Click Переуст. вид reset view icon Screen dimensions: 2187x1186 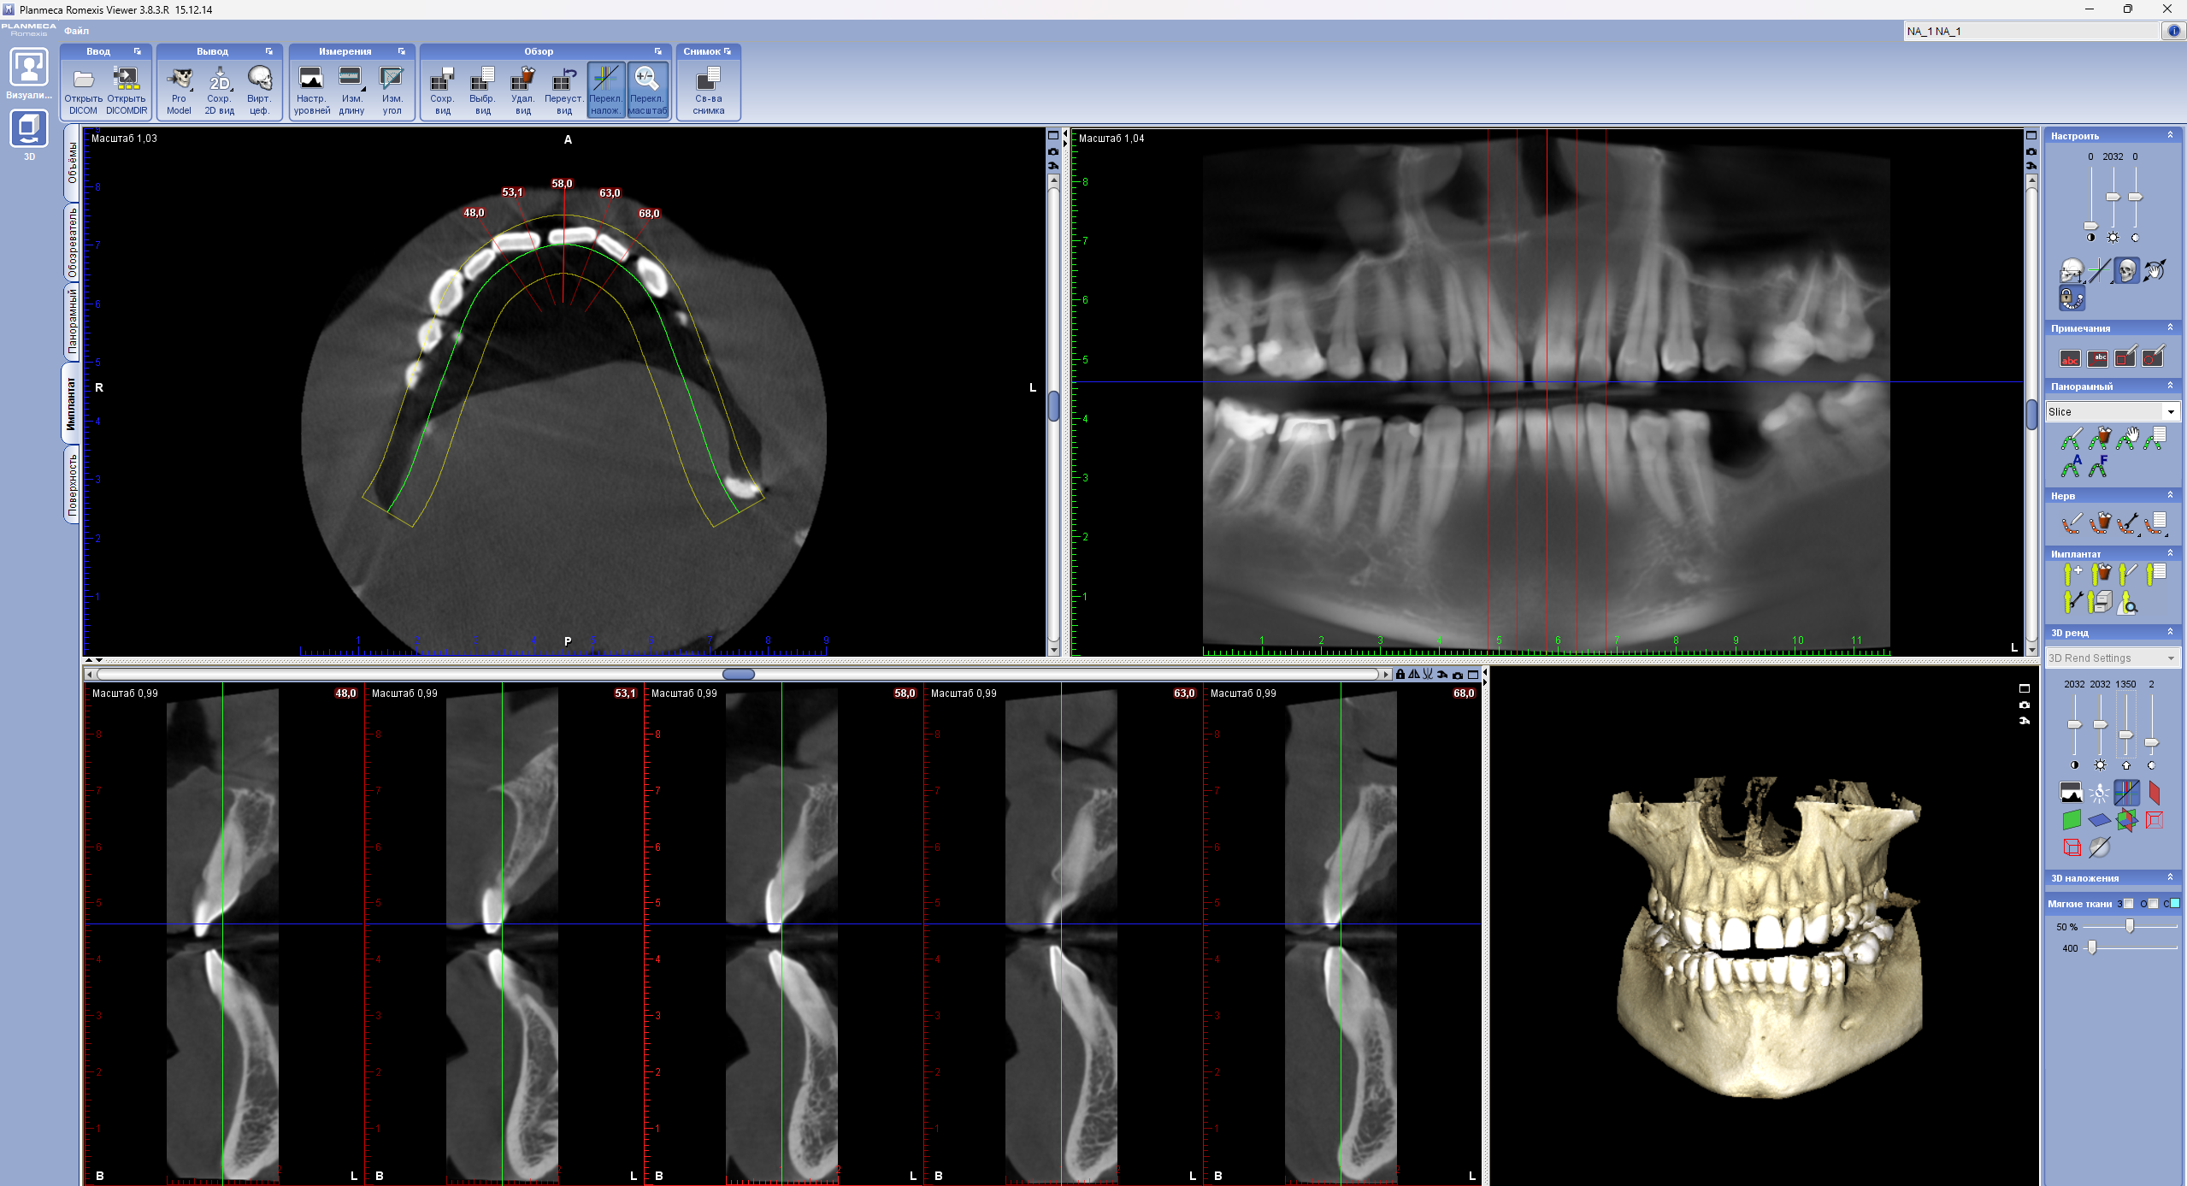pos(564,91)
